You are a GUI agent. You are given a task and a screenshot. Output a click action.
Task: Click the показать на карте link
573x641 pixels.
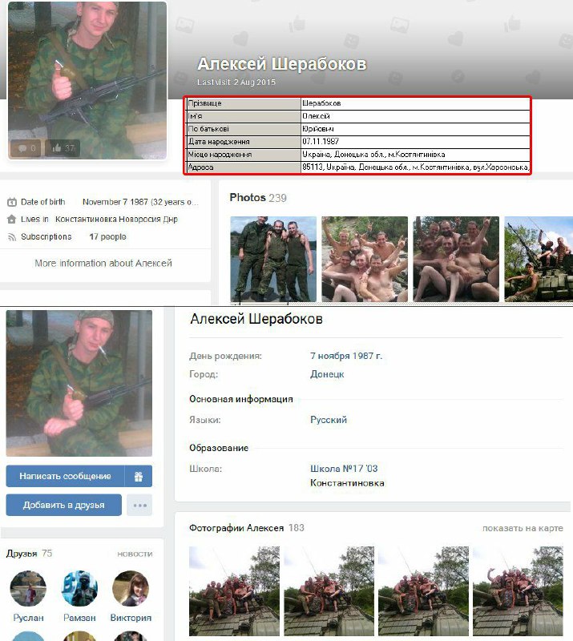coord(523,528)
